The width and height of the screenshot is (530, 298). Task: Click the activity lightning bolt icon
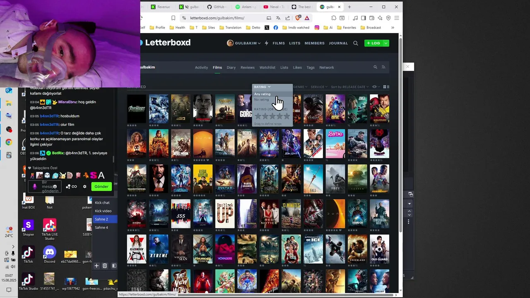tap(267, 43)
